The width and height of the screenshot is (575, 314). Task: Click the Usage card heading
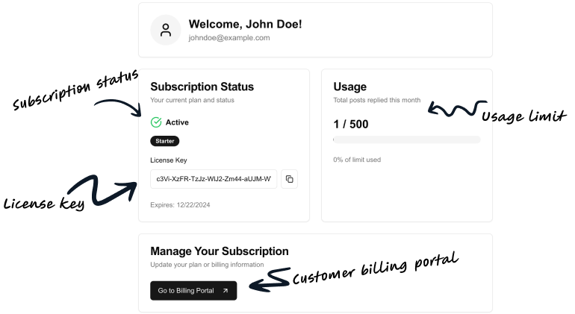[x=349, y=87]
